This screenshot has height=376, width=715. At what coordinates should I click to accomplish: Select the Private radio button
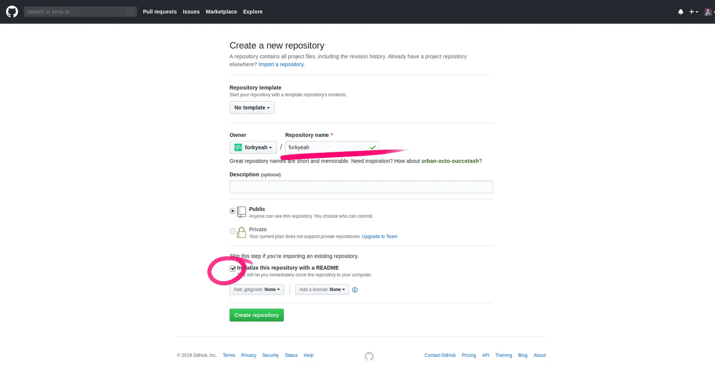[x=232, y=231]
